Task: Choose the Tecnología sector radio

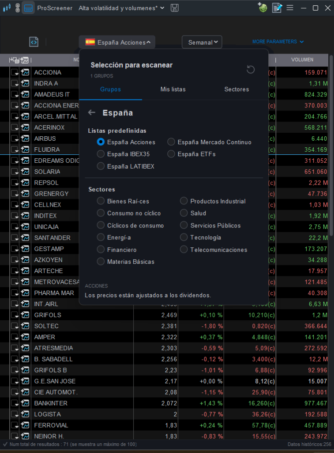Action: (x=184, y=237)
